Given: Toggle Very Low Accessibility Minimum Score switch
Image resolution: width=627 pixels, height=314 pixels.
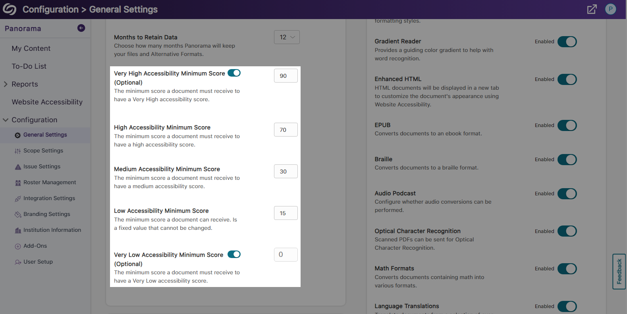Looking at the screenshot, I should click(234, 254).
